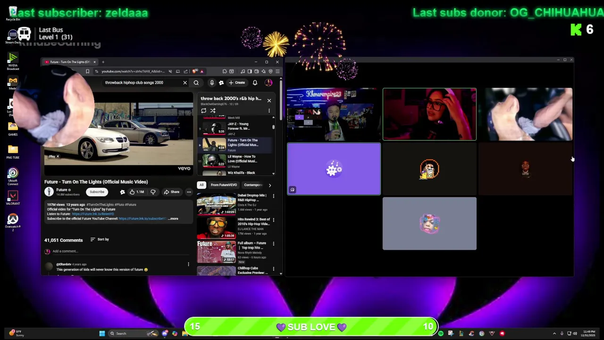Click the listenYD link in description

tap(92, 214)
